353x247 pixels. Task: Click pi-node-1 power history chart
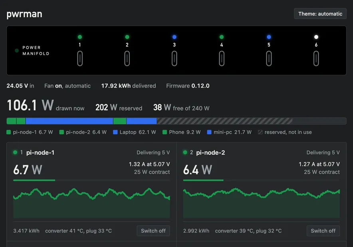click(x=91, y=203)
